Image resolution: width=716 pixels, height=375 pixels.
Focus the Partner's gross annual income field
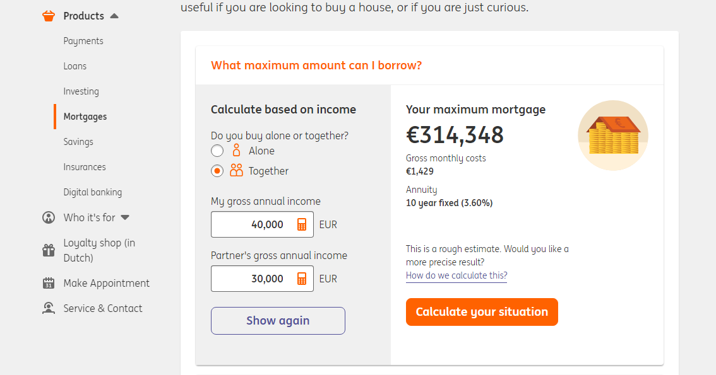253,279
